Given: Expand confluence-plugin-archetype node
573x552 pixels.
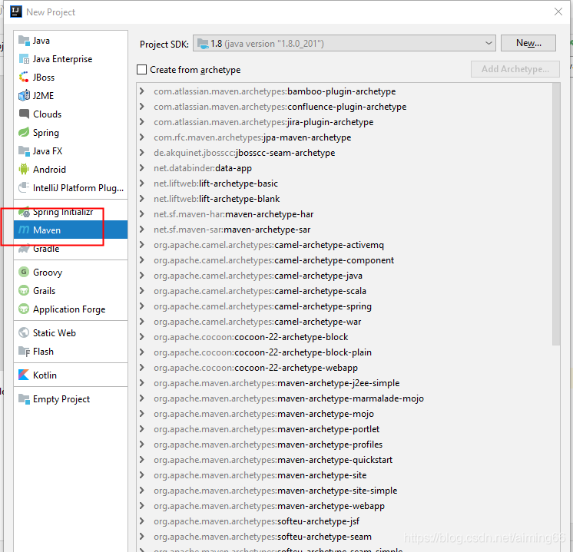Looking at the screenshot, I should pyautogui.click(x=142, y=107).
